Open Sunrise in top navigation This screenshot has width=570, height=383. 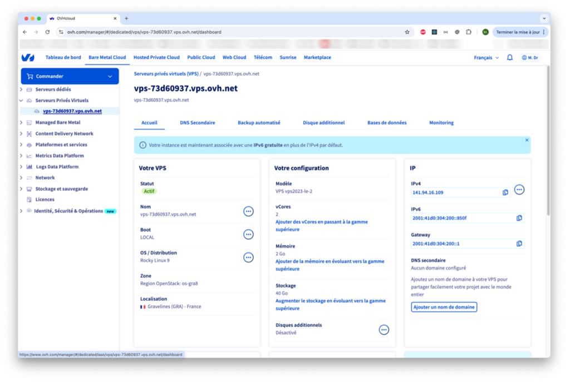tap(288, 57)
